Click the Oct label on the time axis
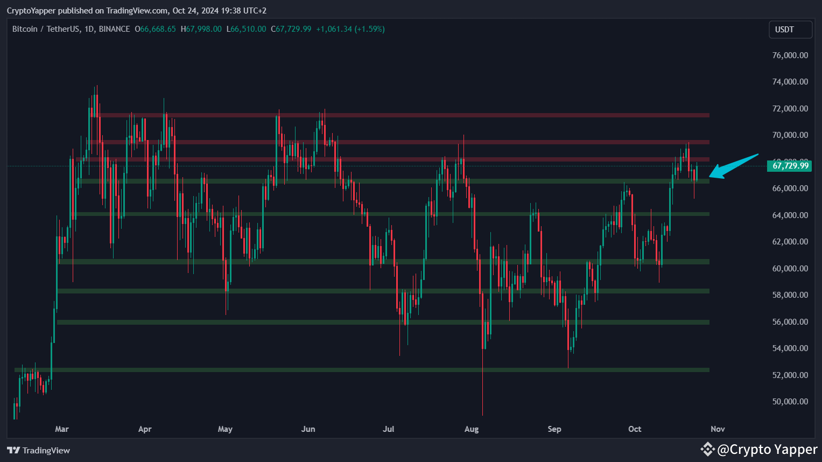 tap(635, 429)
